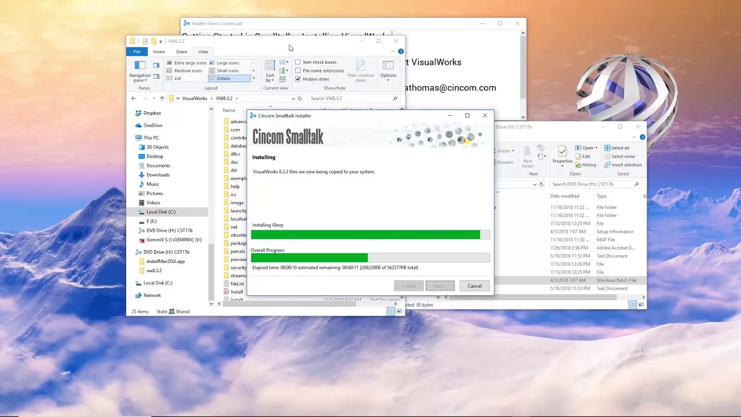Image resolution: width=741 pixels, height=417 pixels.
Task: Select Large icons layout
Action: click(224, 63)
